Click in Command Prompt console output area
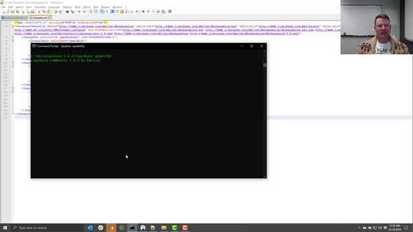The image size is (413, 232). click(147, 113)
